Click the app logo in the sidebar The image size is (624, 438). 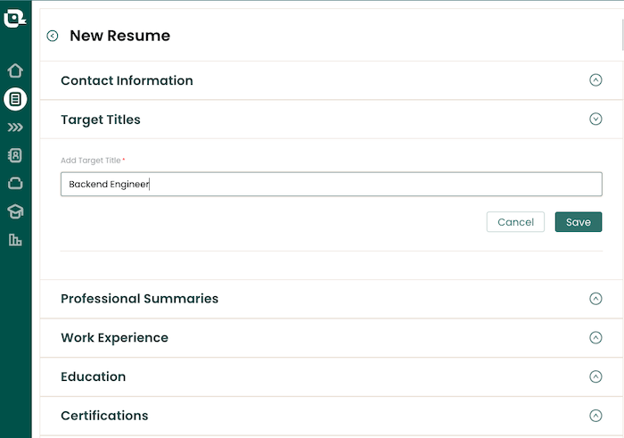(x=15, y=19)
